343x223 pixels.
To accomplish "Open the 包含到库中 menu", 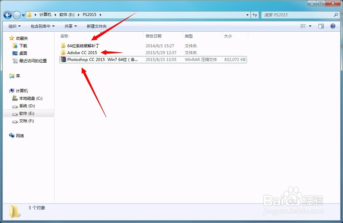I will (x=43, y=26).
